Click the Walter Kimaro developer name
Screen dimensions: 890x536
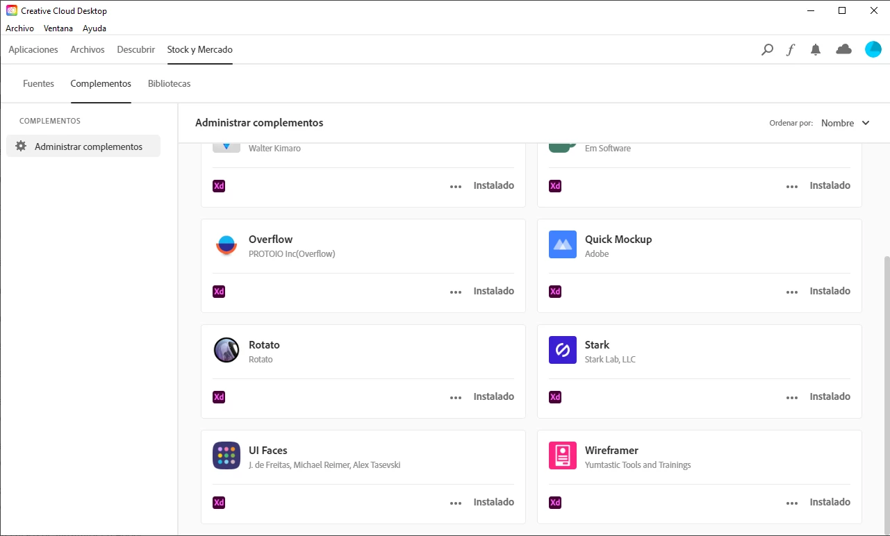[x=274, y=149]
